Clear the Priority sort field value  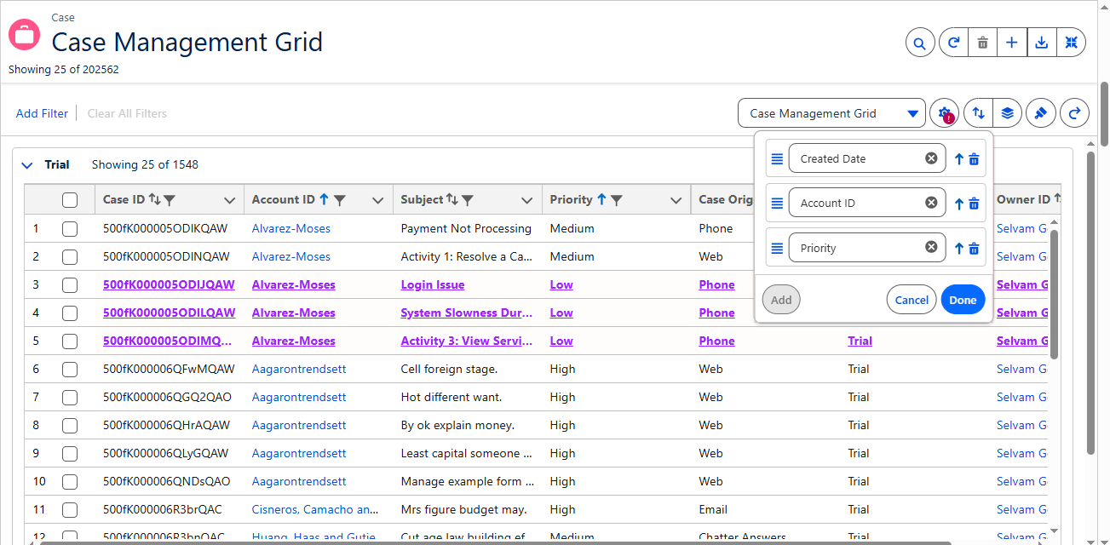931,248
